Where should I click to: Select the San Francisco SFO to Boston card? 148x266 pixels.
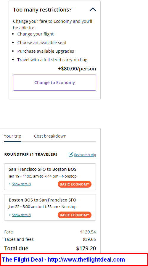pos(50,177)
